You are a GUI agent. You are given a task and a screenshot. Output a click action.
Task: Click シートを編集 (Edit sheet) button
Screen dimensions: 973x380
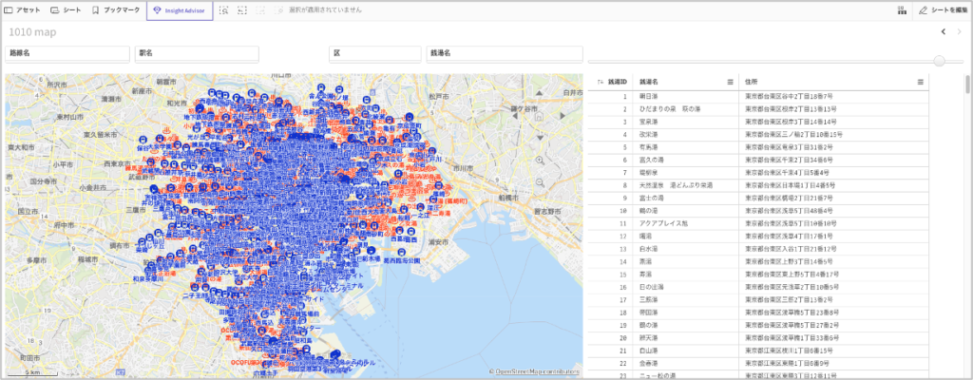(x=942, y=10)
